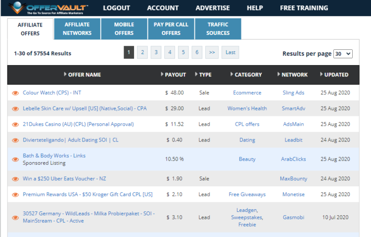Image resolution: width=371 pixels, height=237 pixels.
Task: Click Women's Health category link
Action: 247,108
